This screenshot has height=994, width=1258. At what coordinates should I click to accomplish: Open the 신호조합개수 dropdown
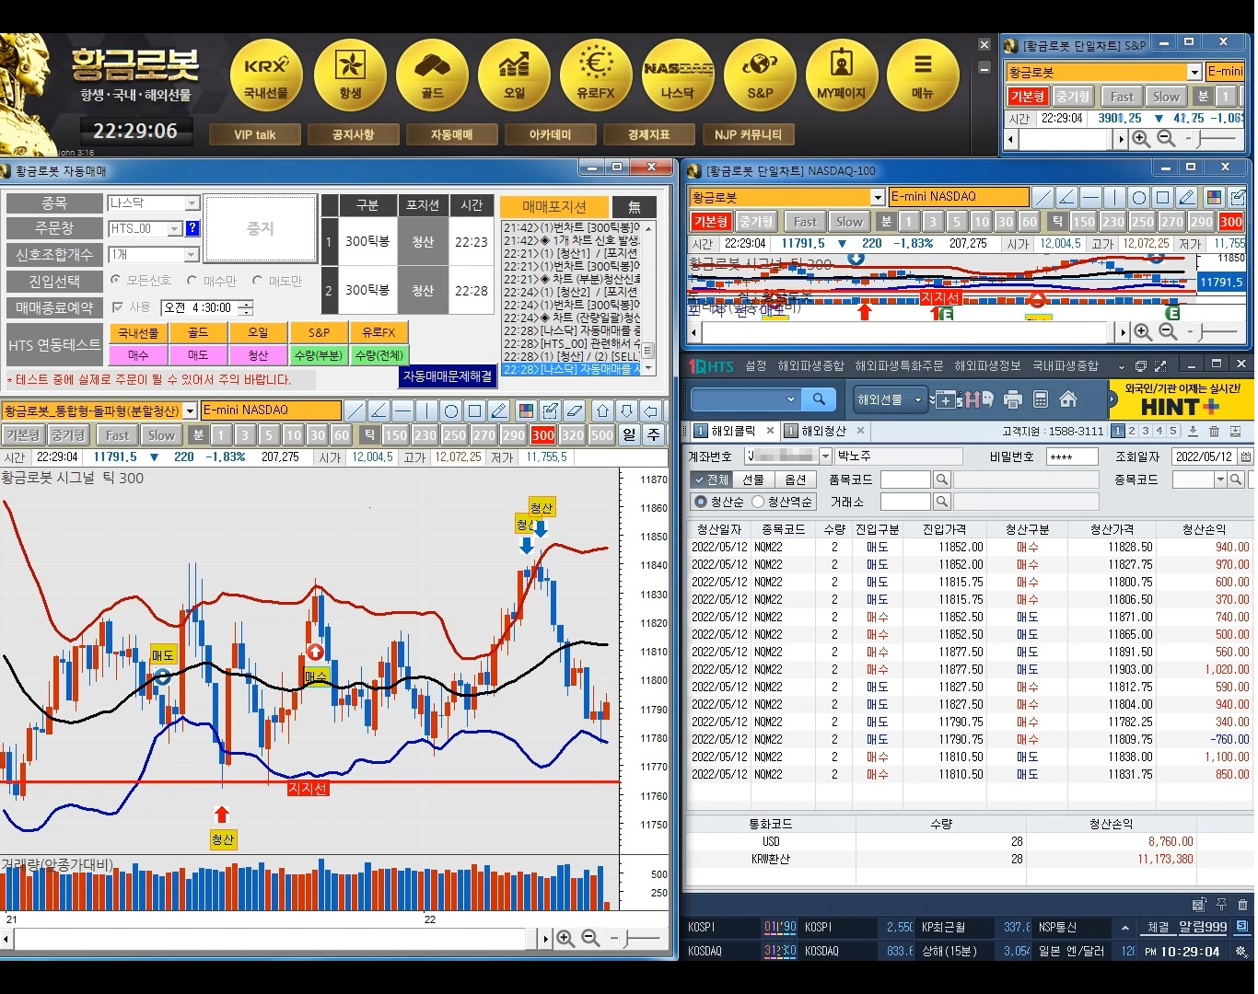tap(192, 254)
